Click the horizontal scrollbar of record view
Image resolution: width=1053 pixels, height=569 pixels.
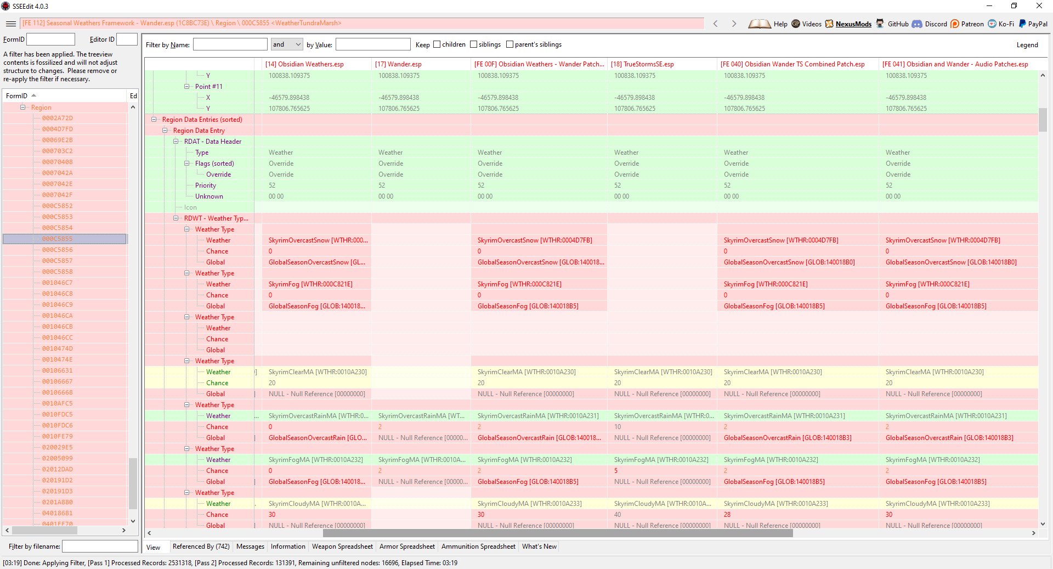[558, 533]
